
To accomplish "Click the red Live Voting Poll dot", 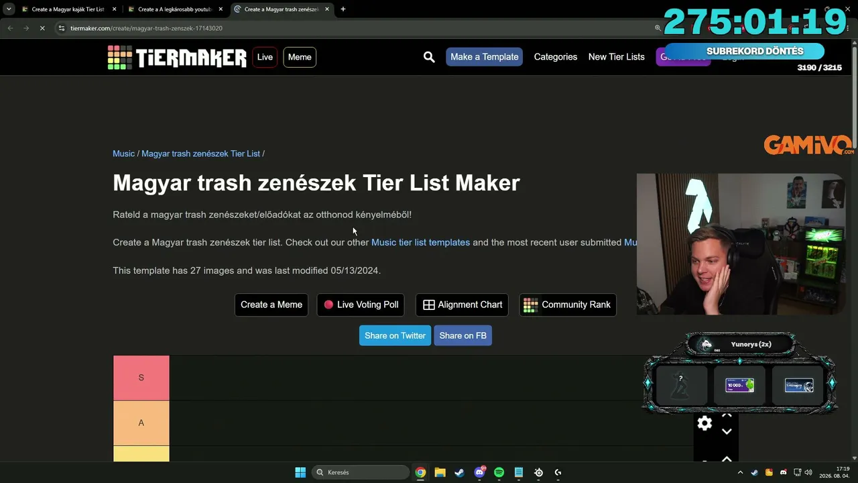I will coord(328,305).
